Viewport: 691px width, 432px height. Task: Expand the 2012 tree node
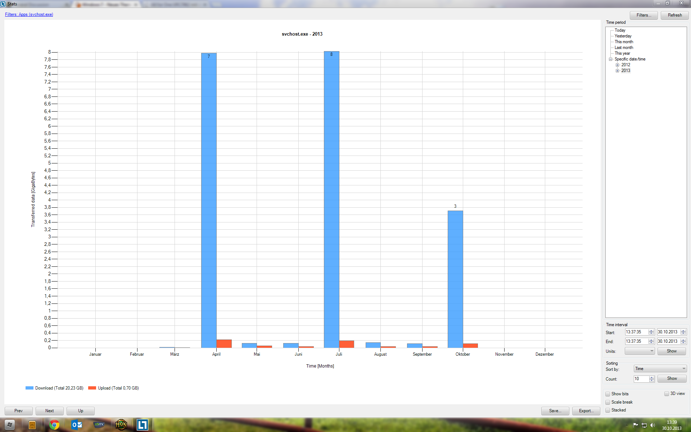pyautogui.click(x=618, y=65)
